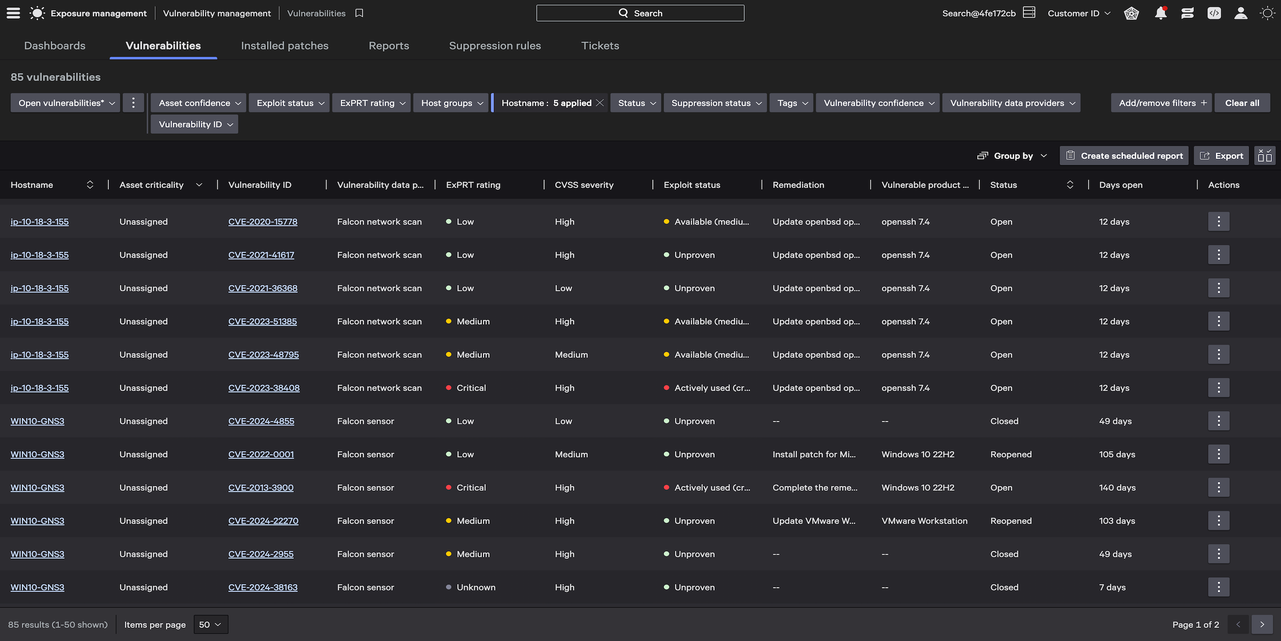
Task: Toggle sorting on the Hostname column
Action: tap(90, 185)
